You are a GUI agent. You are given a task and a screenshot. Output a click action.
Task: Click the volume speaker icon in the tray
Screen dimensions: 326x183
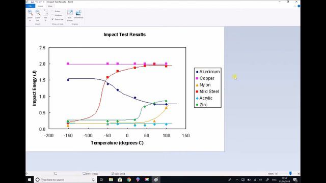tap(261, 179)
